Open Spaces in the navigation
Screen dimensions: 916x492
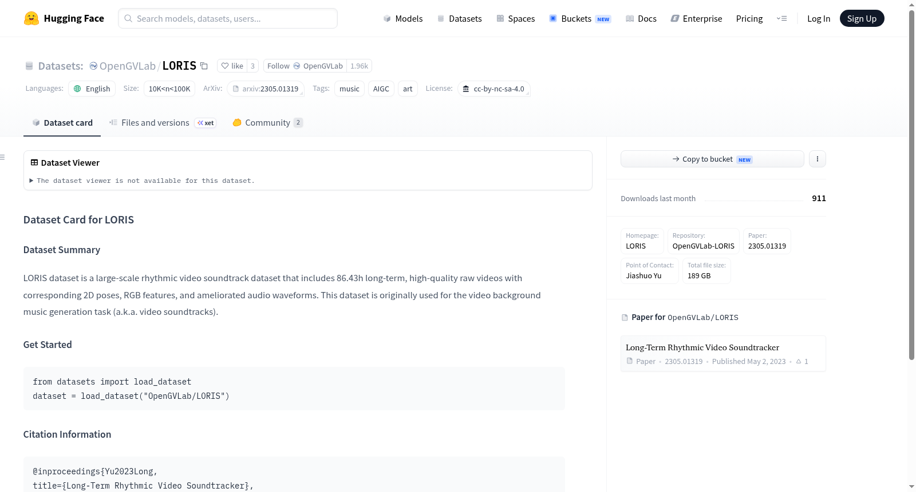pos(515,18)
